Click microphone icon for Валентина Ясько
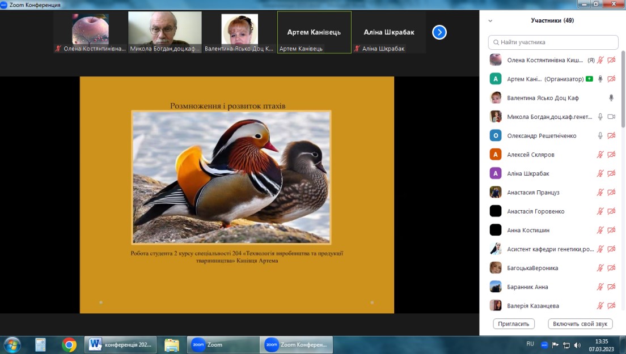Screen dimensions: 626x354 (611, 98)
